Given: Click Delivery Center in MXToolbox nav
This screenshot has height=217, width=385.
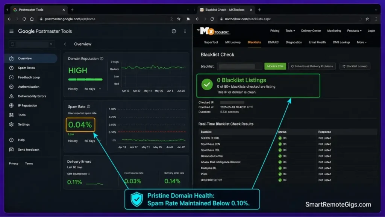Looking at the screenshot, I should (311, 31).
